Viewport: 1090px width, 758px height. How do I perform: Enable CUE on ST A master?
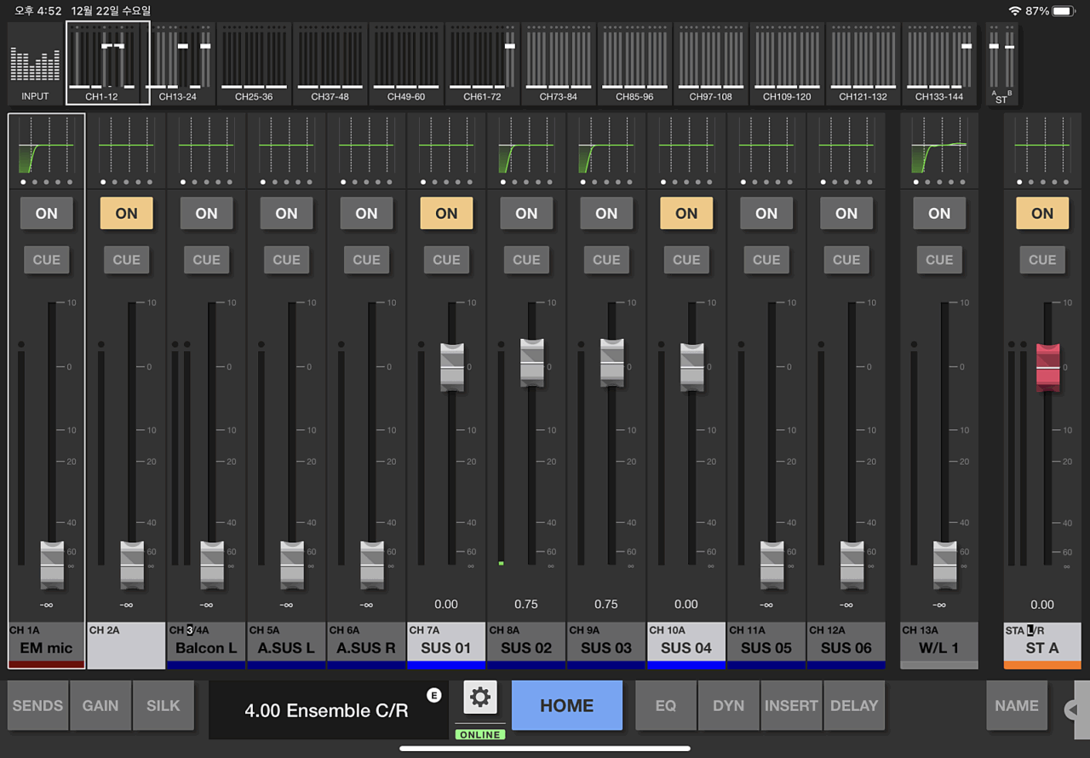coord(1042,260)
